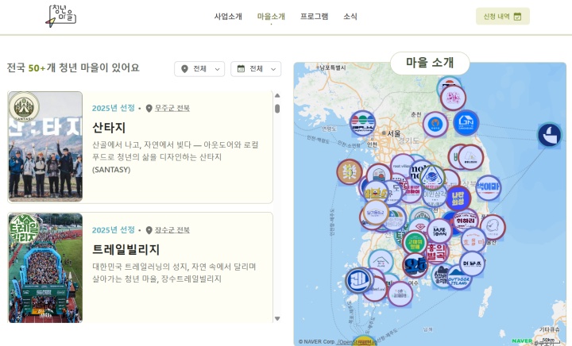Select the clock speech-bubble marker near 울산
This screenshot has width=572, height=346.
(493, 227)
